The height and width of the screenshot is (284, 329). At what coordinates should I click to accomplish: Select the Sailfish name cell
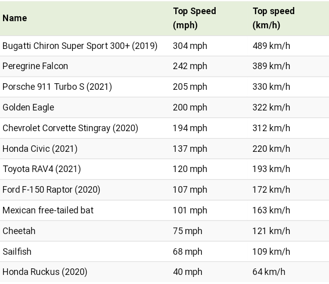click(17, 251)
